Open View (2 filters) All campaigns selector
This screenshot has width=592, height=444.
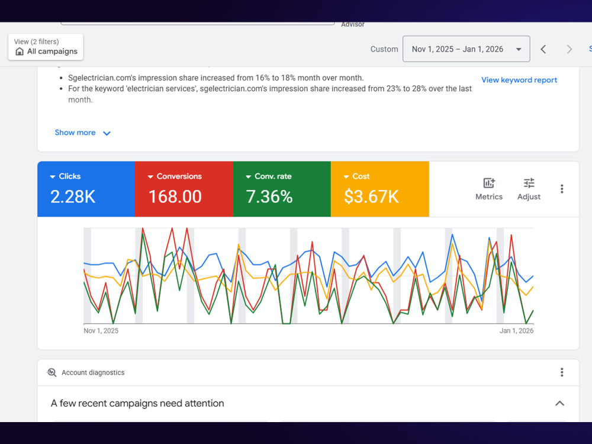(x=46, y=47)
